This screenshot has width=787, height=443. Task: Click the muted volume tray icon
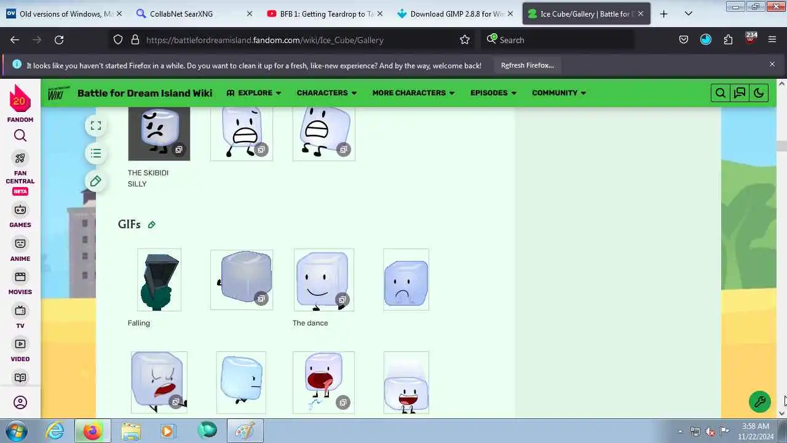[x=710, y=431]
